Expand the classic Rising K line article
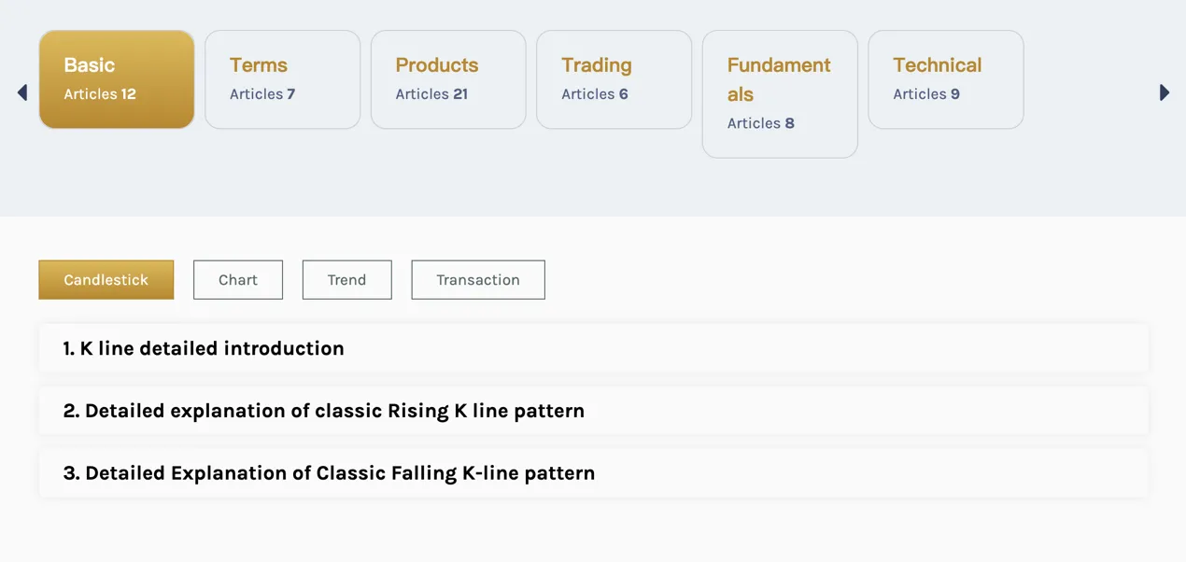 (593, 411)
